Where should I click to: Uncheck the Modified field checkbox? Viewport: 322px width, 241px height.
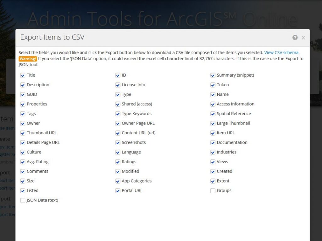click(x=118, y=172)
